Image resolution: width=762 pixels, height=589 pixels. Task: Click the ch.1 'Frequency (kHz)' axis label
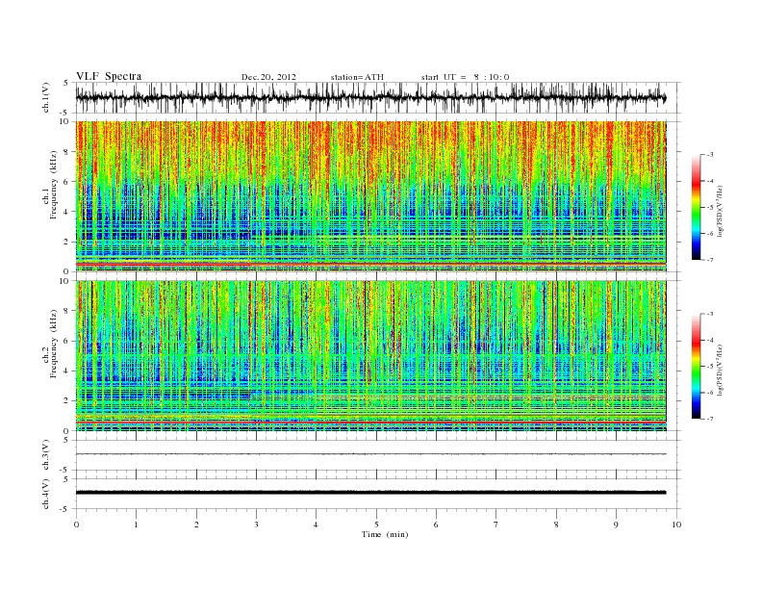point(53,185)
